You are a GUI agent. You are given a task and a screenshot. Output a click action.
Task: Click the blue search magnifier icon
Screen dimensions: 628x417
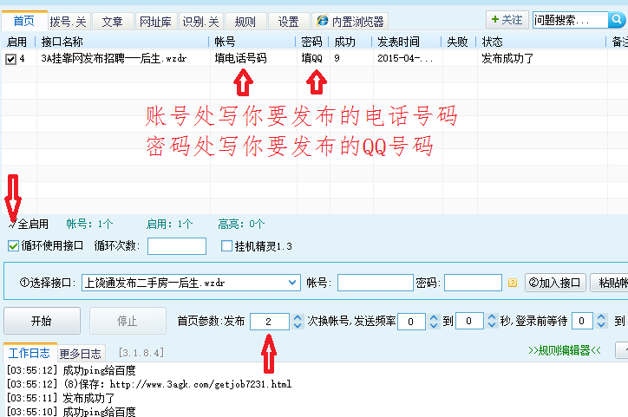pos(617,20)
